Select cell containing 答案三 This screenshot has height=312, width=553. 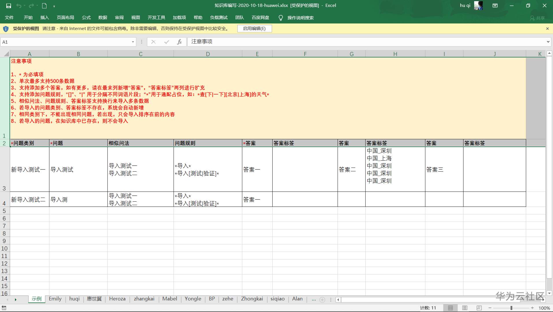(444, 170)
